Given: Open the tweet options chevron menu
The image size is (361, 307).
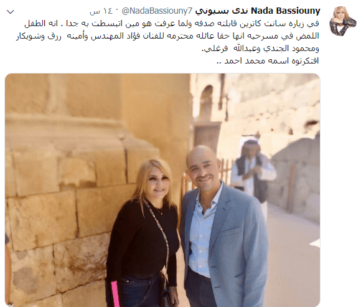Looking at the screenshot, I should tap(11, 11).
